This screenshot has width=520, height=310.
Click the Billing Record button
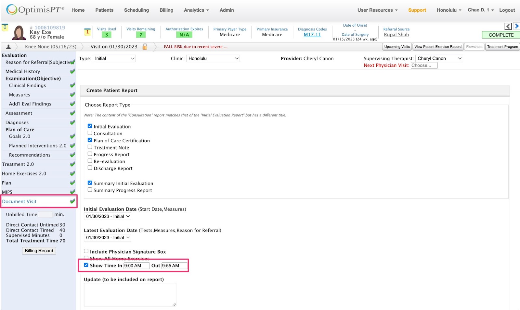pos(39,251)
